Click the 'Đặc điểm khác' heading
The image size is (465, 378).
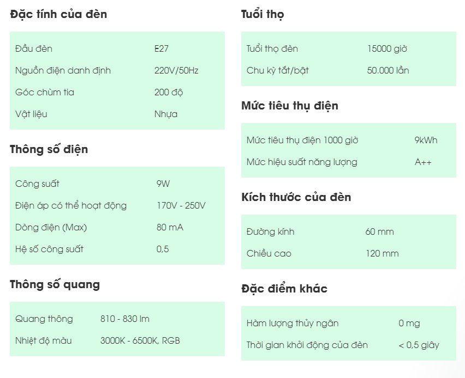tap(284, 289)
